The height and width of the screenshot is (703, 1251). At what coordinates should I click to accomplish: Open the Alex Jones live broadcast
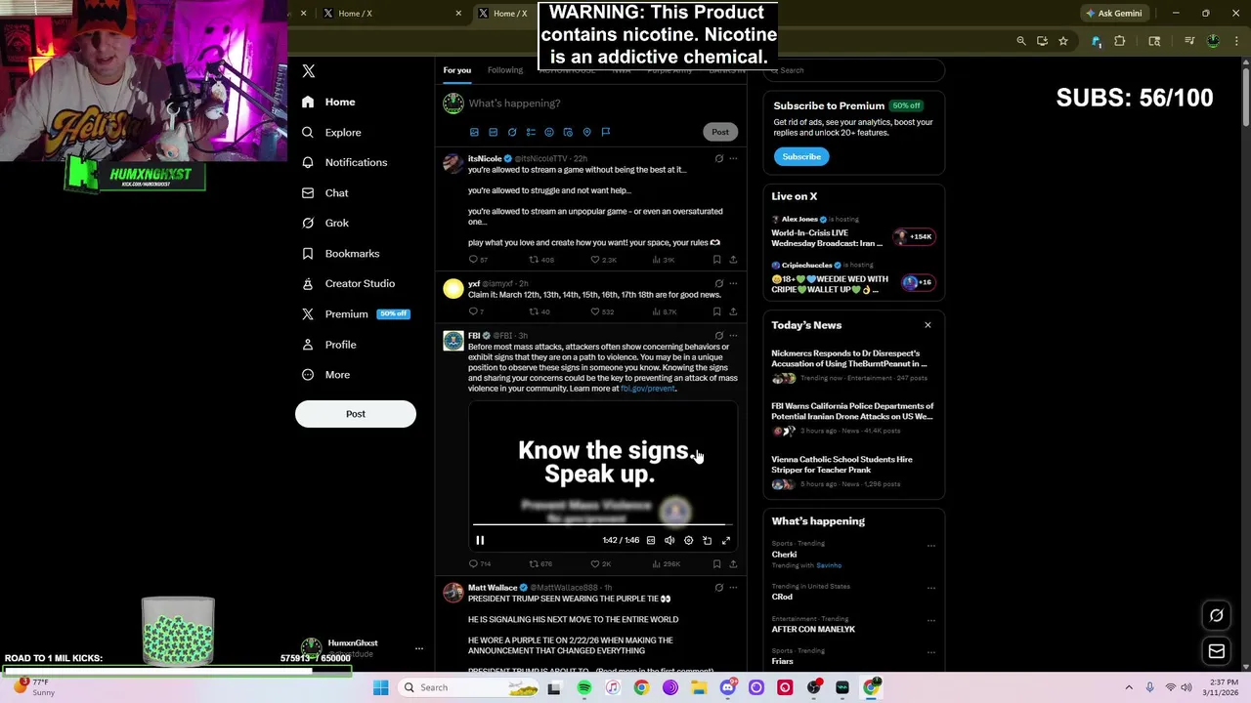pyautogui.click(x=853, y=231)
